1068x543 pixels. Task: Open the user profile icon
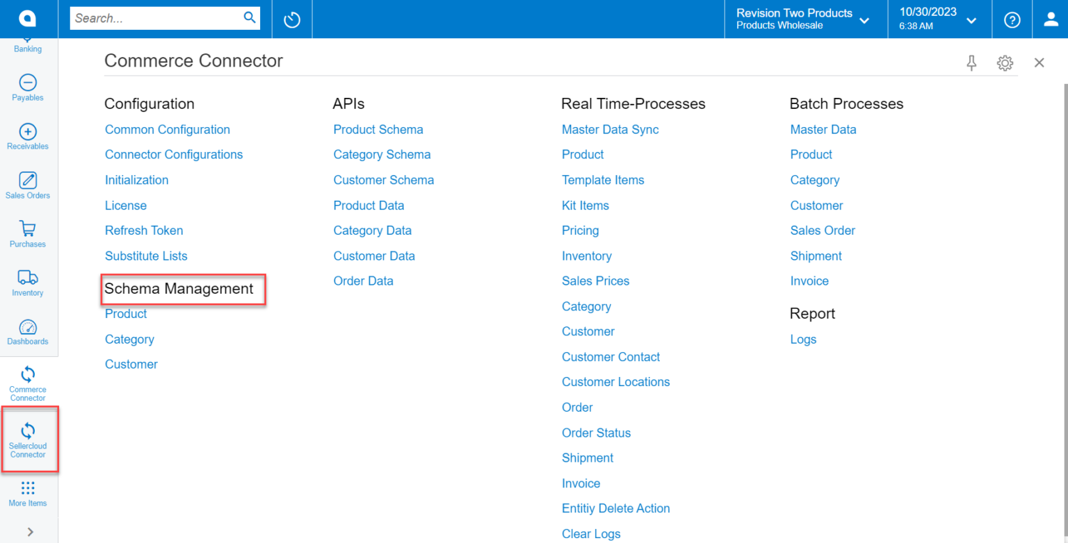(1051, 20)
